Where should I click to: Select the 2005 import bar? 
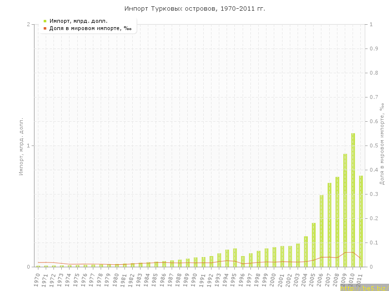314,245
